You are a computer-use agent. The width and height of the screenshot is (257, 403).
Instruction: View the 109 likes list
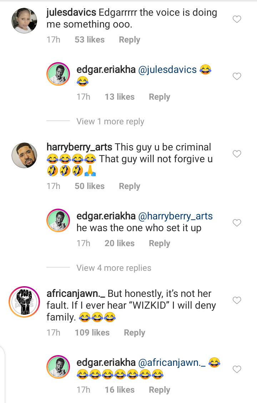pos(92,333)
